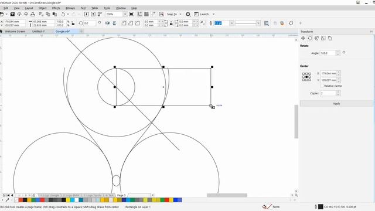The height and width of the screenshot is (211, 375).
Task: Click the Launch button
Action: (x=202, y=14)
